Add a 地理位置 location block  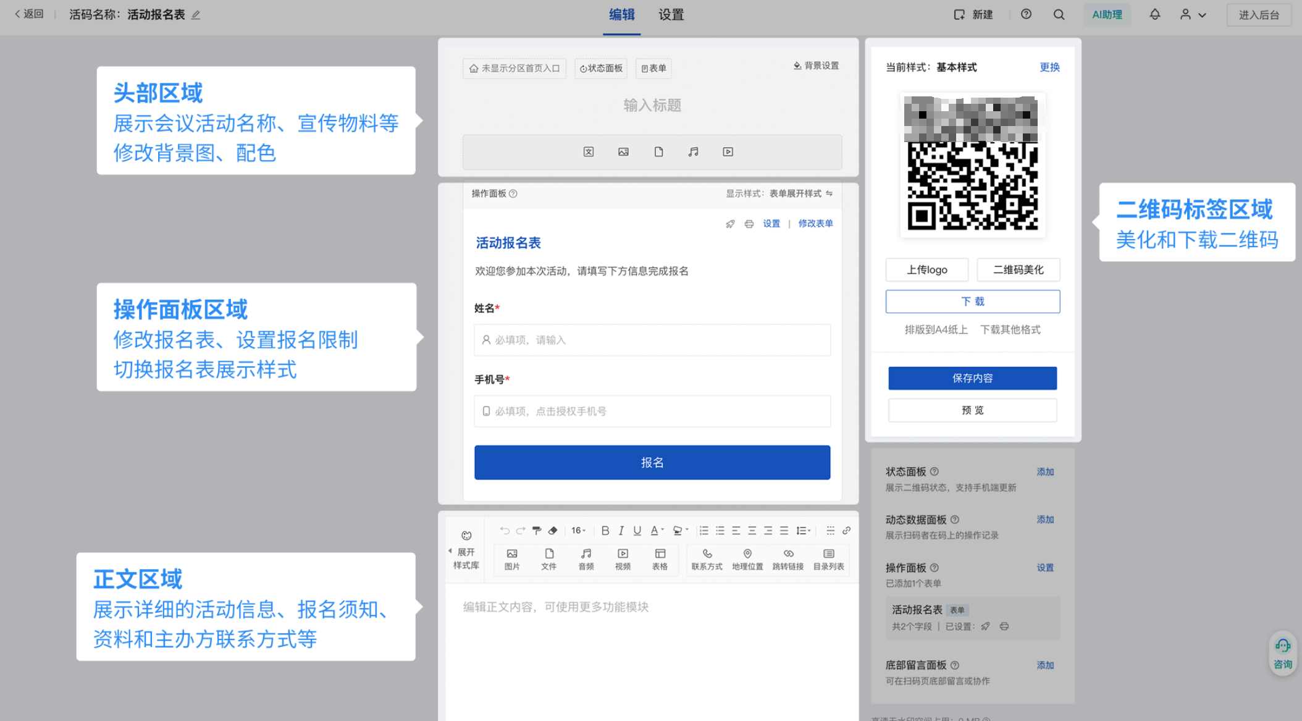coord(748,559)
